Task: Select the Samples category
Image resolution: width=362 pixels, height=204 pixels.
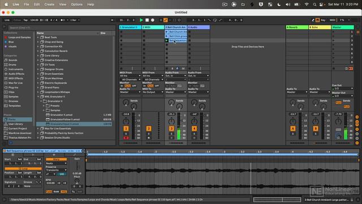Action: tap(13, 97)
